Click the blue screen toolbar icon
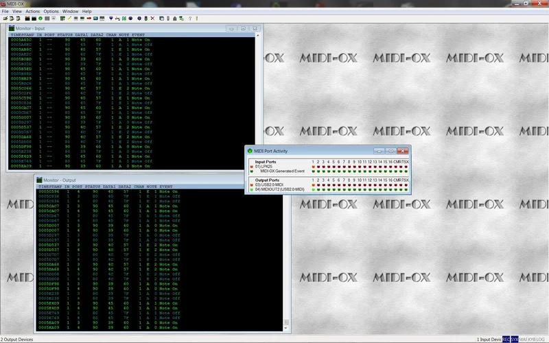Screen dimensions: 549x343 click(x=95, y=19)
